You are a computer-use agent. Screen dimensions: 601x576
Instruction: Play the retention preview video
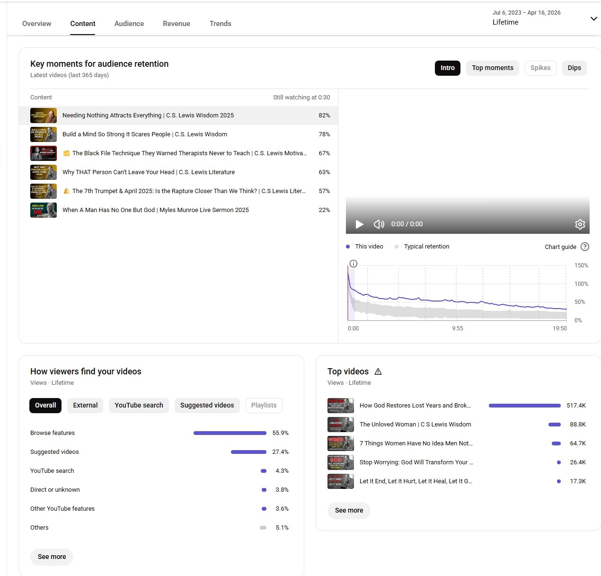tap(360, 224)
